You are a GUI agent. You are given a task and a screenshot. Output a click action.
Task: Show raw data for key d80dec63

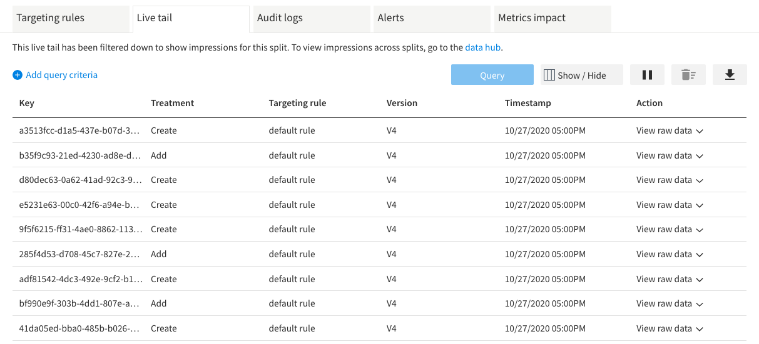coord(670,180)
